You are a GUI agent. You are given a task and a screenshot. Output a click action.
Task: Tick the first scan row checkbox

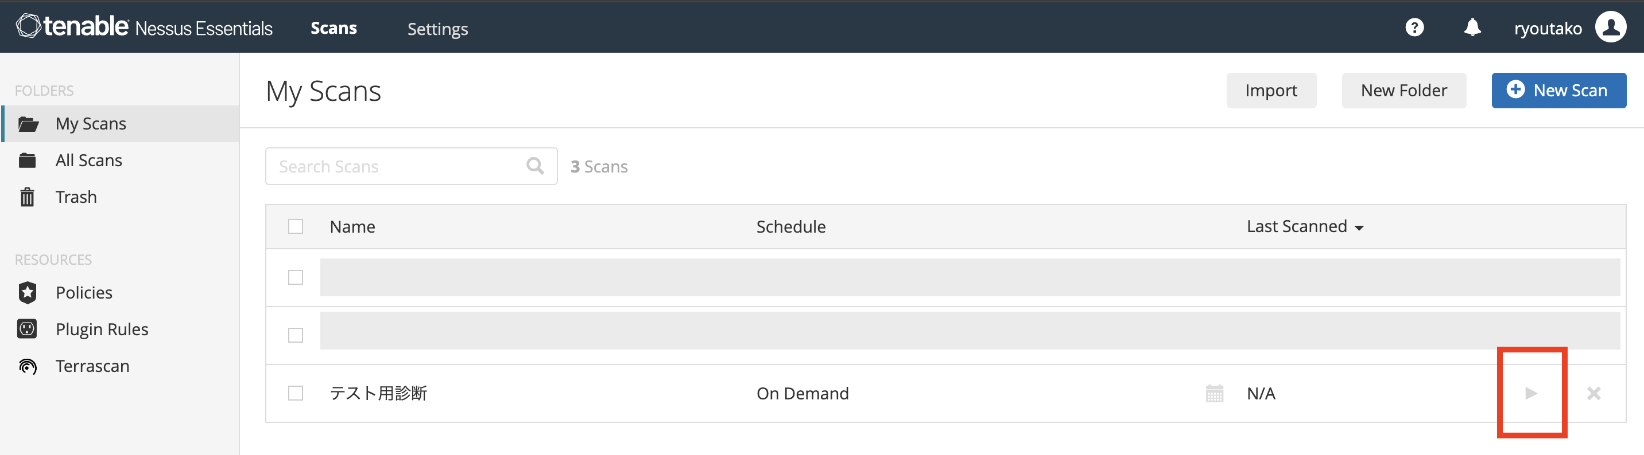pos(296,277)
